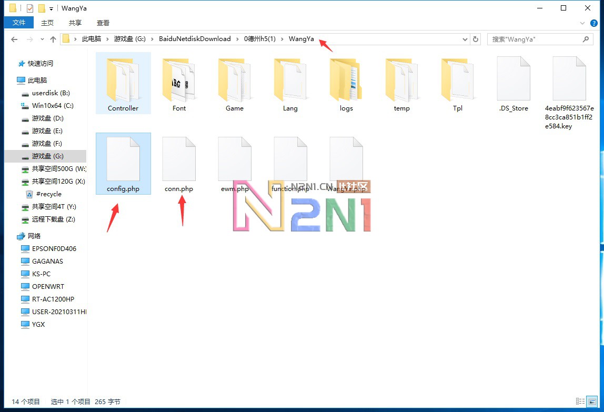
Task: Click BaiduNetdiskDownload in the breadcrumb path
Action: pos(195,39)
